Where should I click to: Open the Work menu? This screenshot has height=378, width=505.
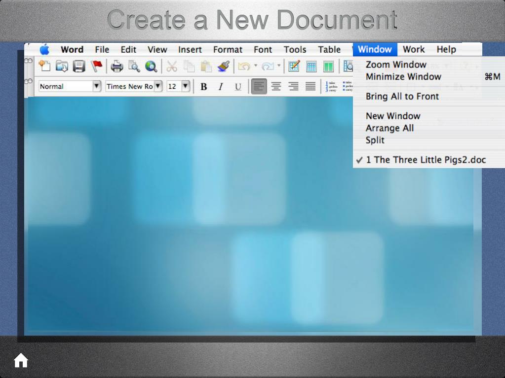414,49
